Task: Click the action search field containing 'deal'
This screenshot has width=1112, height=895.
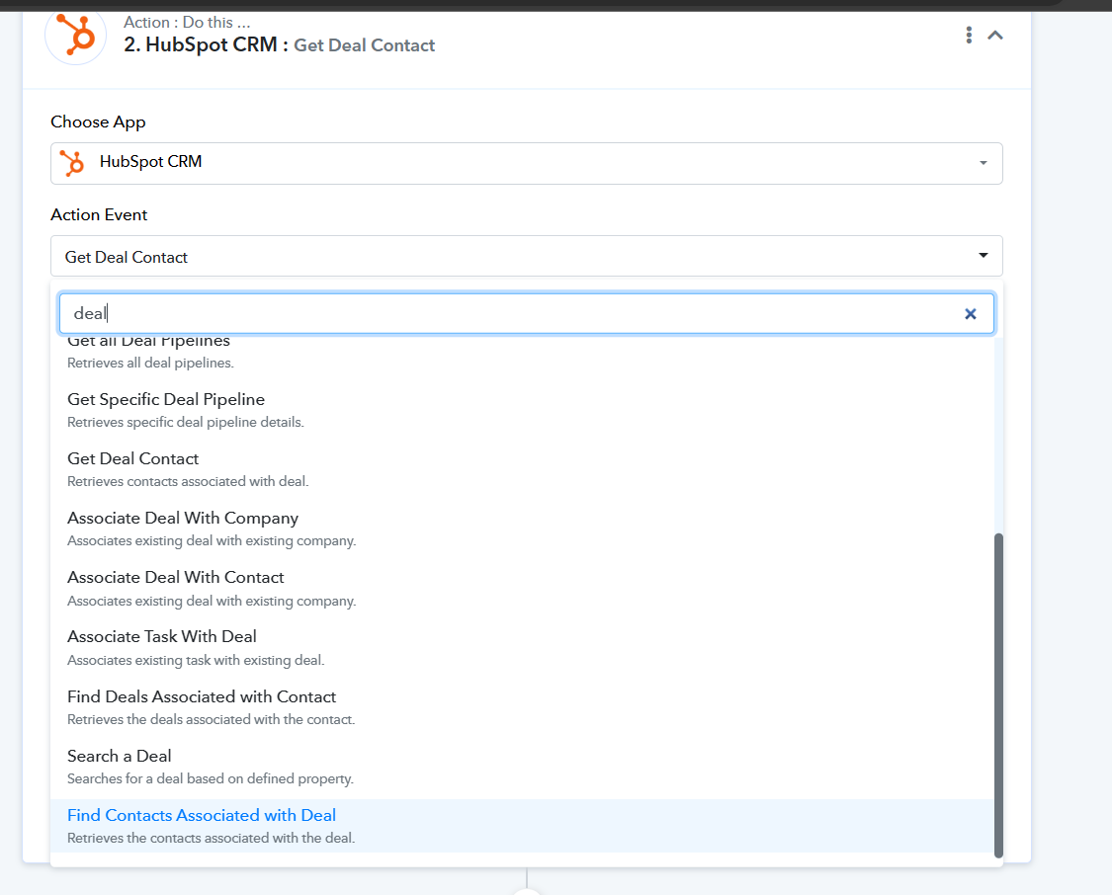Action: coord(526,313)
